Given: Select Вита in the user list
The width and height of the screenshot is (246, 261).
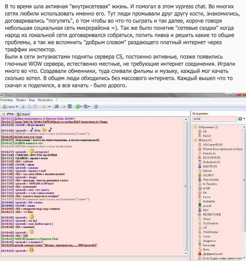Looking at the screenshot, I should tap(206, 249).
